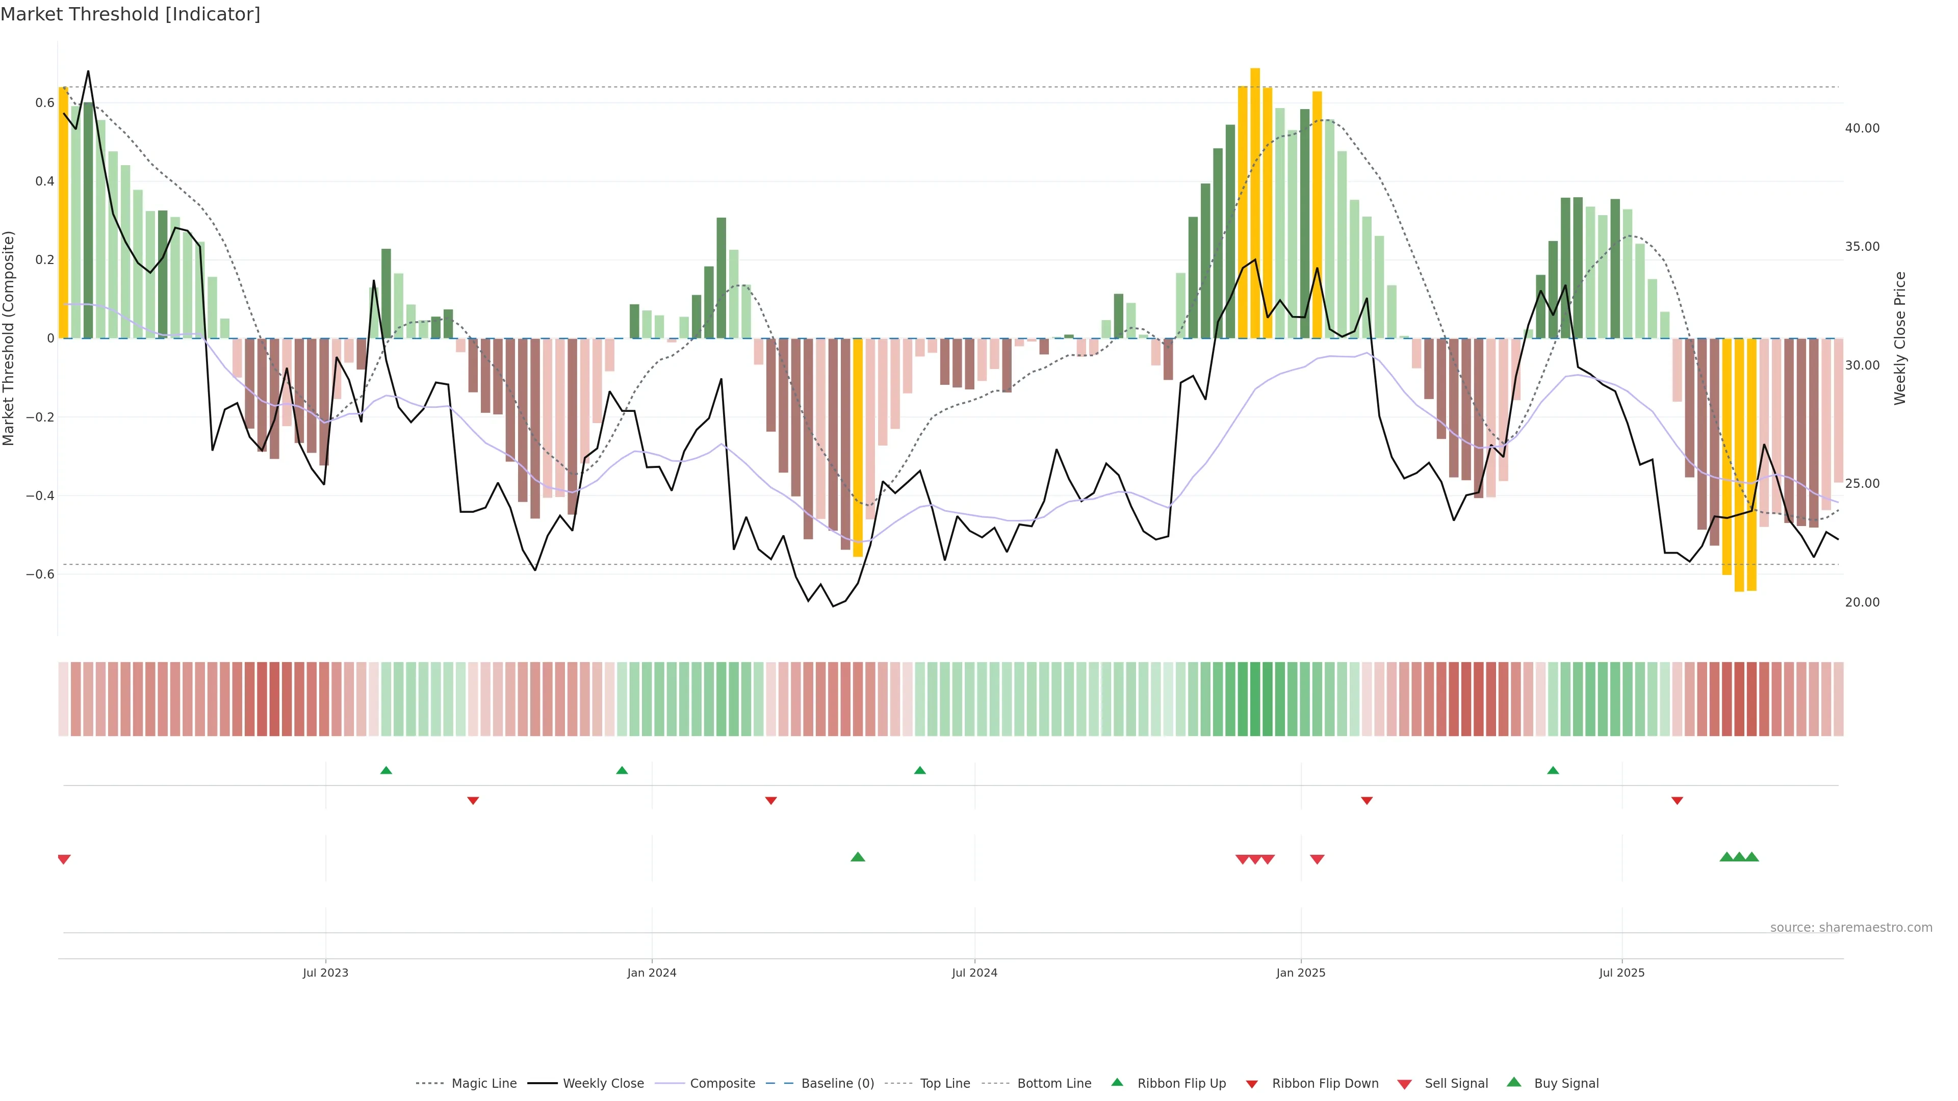Click the Sell Signal legend icon

tap(1405, 1084)
